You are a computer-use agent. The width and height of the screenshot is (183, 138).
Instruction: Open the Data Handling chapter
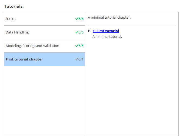pos(17,32)
